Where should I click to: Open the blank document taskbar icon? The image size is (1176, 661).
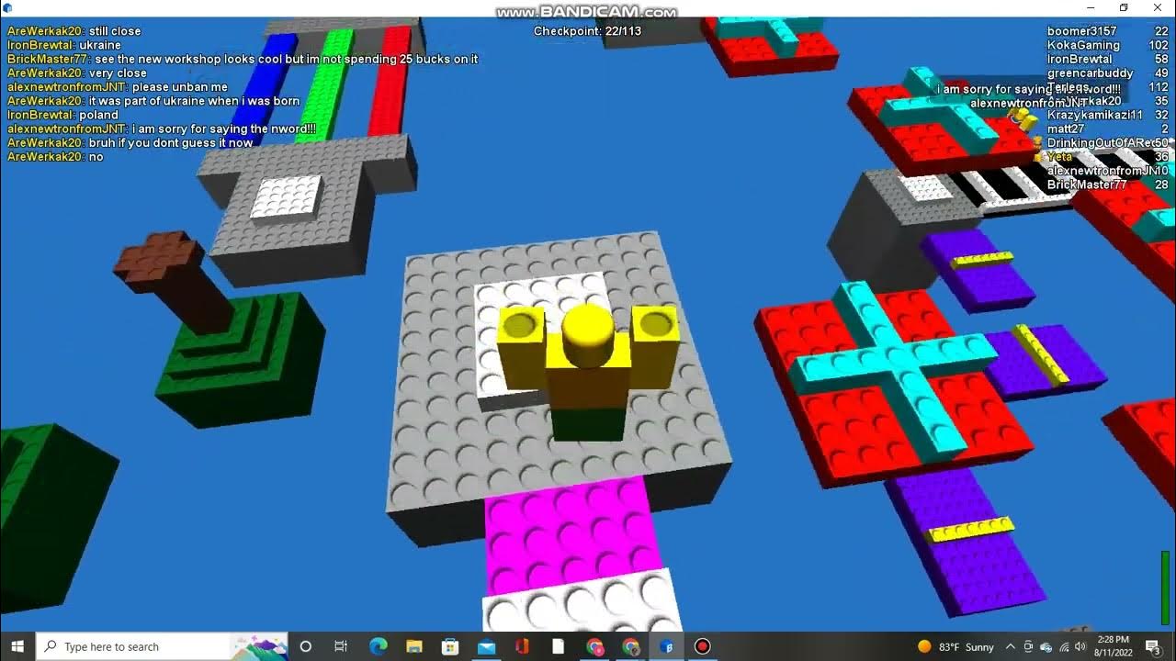[559, 646]
